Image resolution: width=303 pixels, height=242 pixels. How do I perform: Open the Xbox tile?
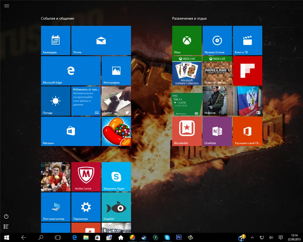click(187, 40)
